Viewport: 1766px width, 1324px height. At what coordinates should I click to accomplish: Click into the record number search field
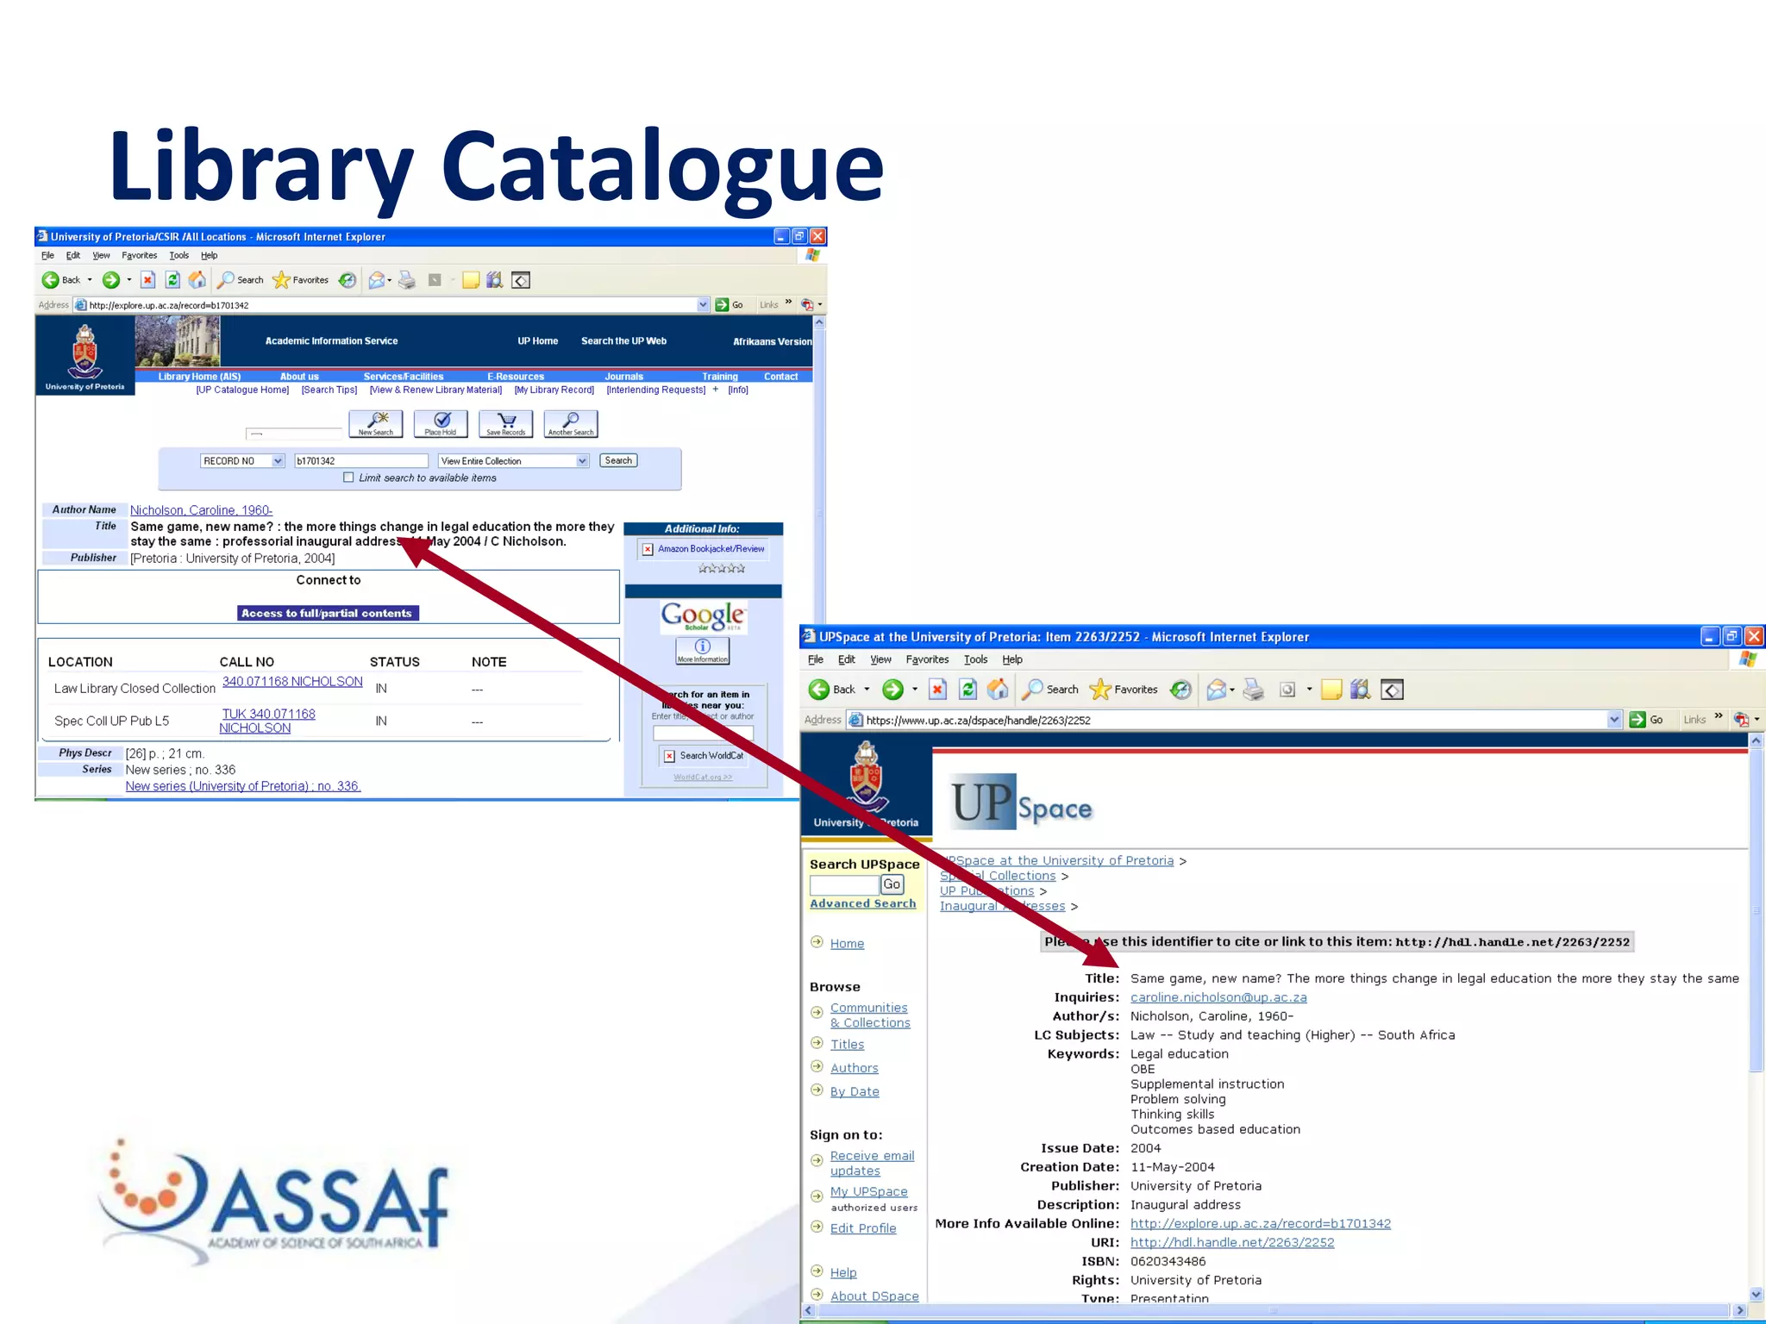[x=361, y=461]
